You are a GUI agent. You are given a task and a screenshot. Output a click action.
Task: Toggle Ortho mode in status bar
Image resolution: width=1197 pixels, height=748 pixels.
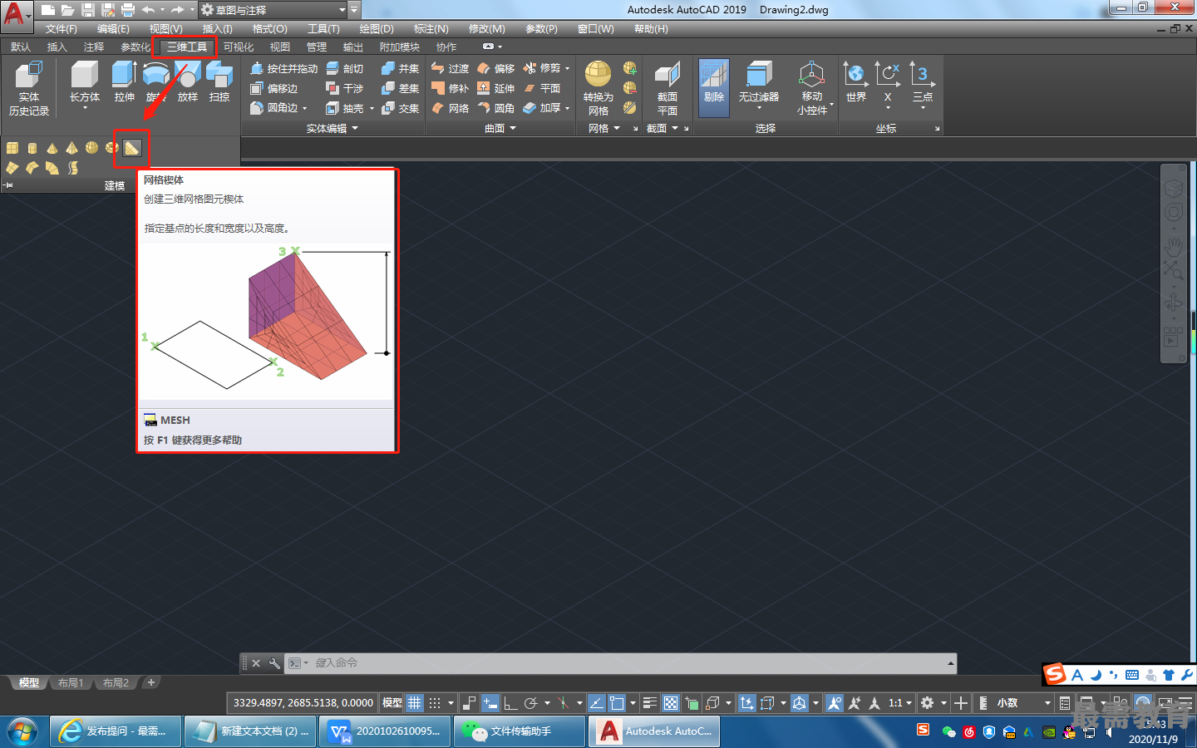(510, 703)
